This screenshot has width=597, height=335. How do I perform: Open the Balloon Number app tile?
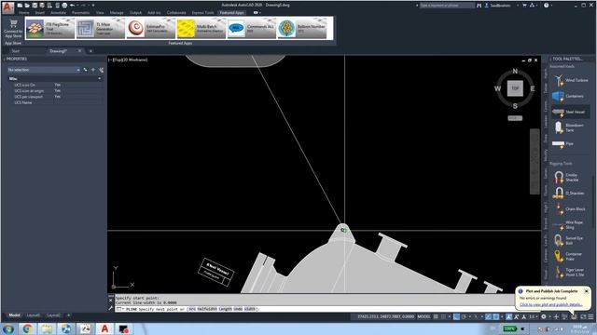pos(302,29)
